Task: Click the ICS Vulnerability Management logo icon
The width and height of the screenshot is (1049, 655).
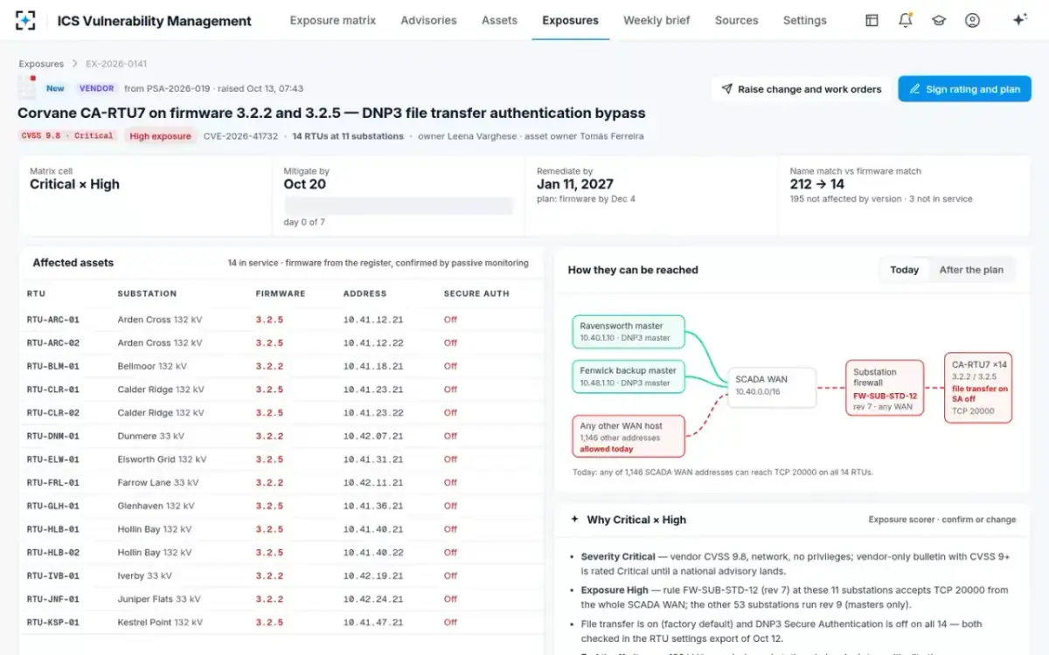Action: 26,20
